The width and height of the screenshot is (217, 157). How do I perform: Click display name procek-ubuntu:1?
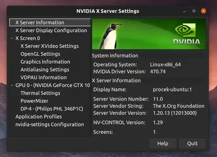(172, 90)
